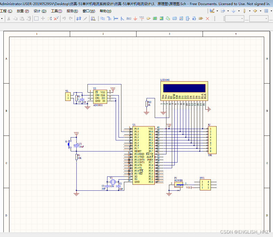Click the GND Power Port icon
This screenshot has height=237, width=273.
135,18
